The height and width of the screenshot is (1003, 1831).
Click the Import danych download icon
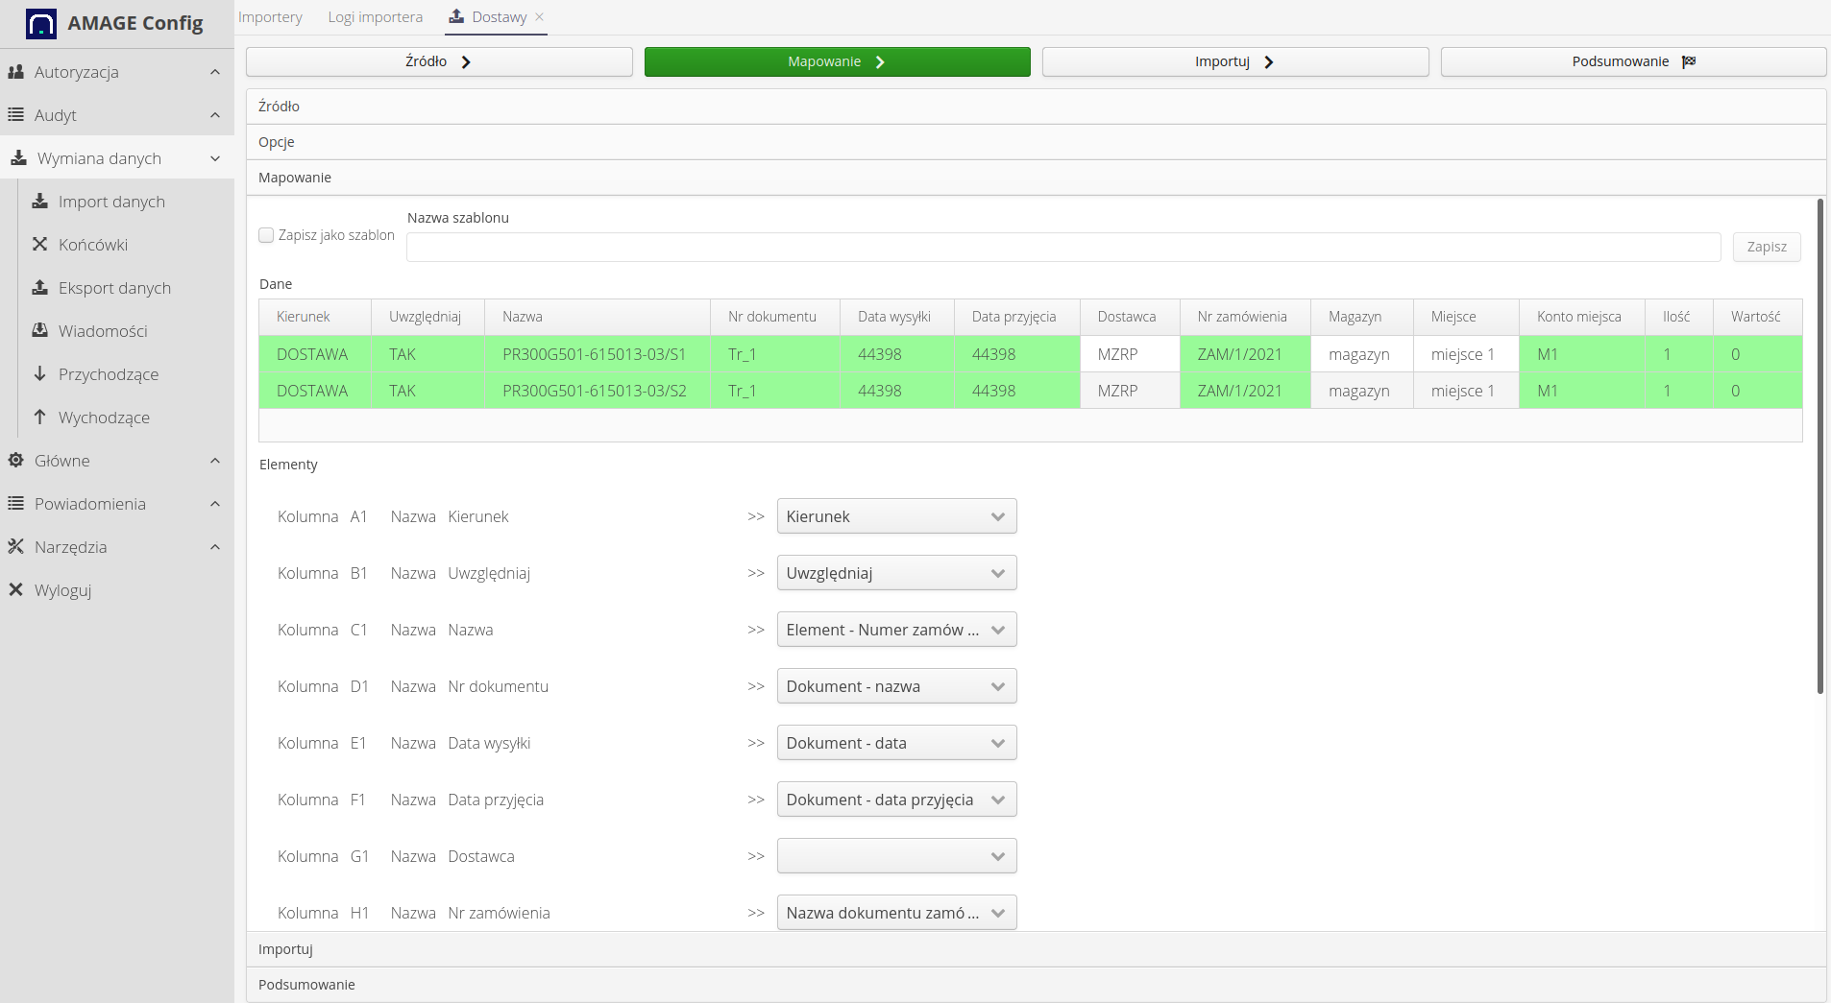click(40, 202)
